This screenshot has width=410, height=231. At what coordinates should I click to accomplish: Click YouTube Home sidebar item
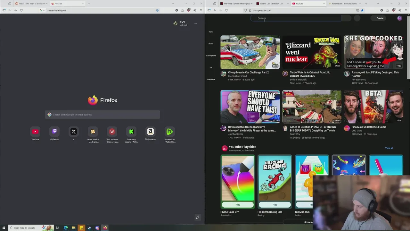click(x=211, y=32)
